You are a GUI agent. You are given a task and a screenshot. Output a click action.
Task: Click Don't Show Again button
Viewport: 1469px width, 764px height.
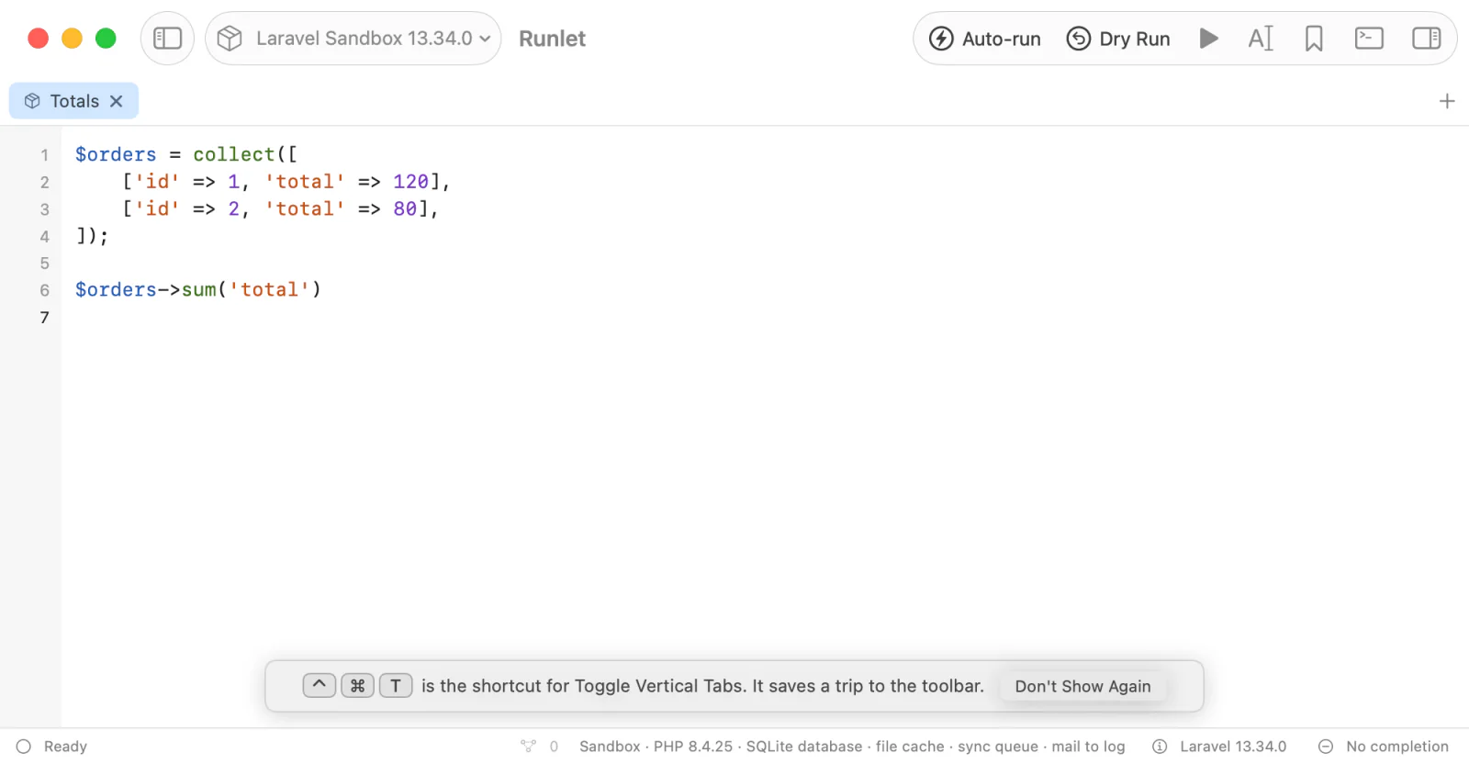pyautogui.click(x=1082, y=686)
